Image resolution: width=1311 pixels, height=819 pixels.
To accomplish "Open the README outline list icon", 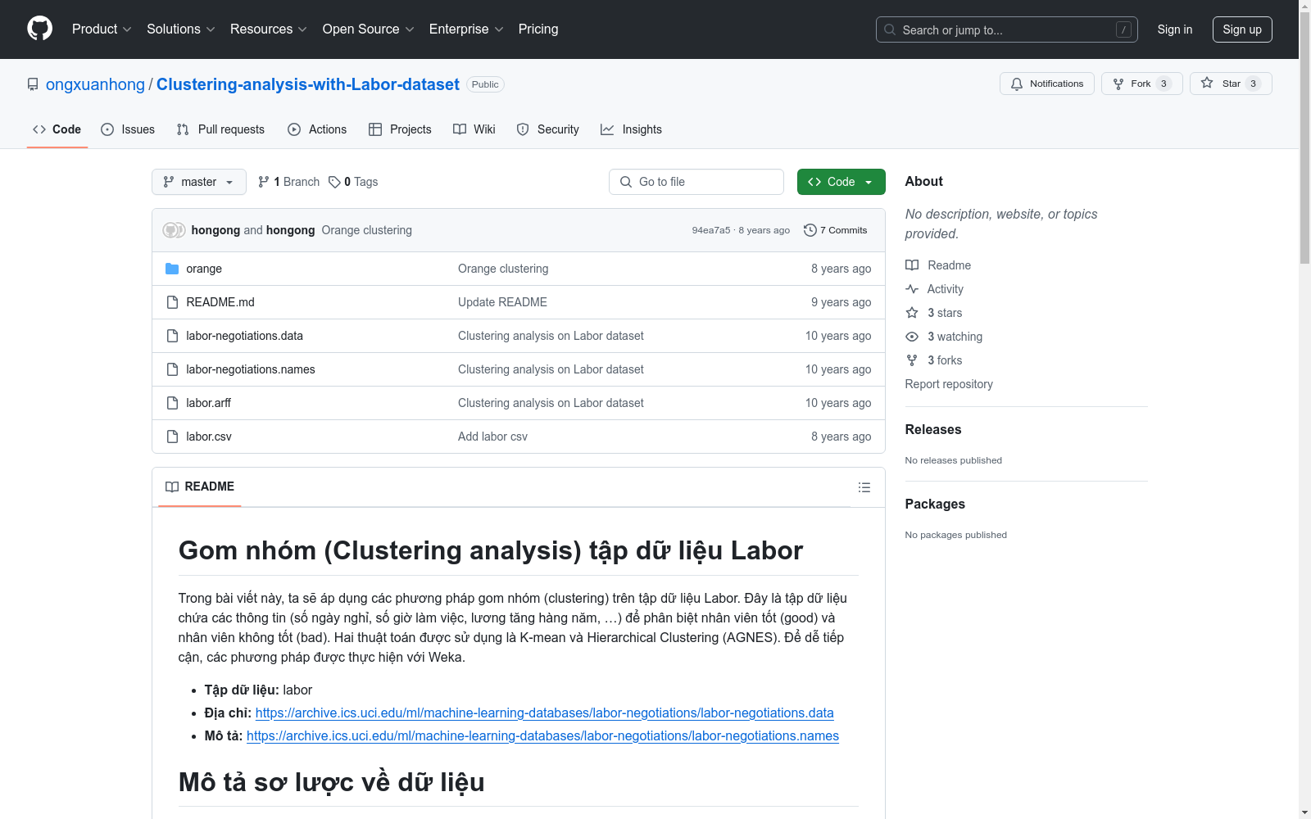I will pyautogui.click(x=864, y=487).
